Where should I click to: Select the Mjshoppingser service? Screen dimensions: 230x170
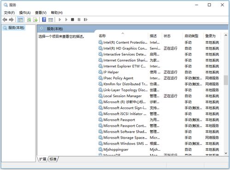coord(159,149)
